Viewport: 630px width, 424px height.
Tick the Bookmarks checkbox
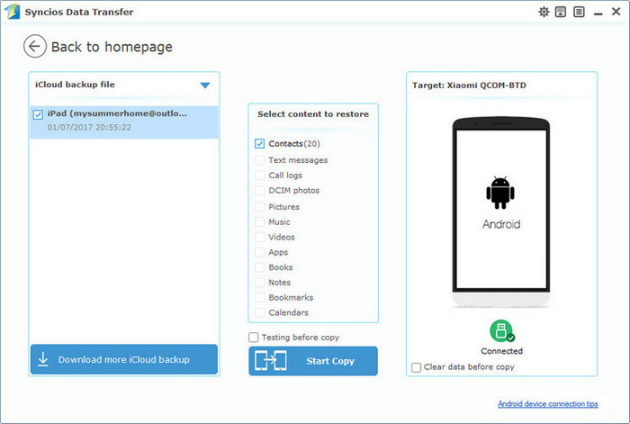259,297
